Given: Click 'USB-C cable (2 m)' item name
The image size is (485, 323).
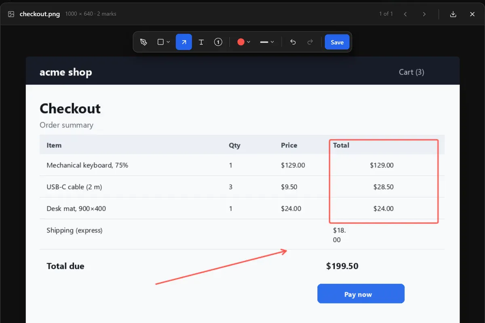Looking at the screenshot, I should pos(74,187).
